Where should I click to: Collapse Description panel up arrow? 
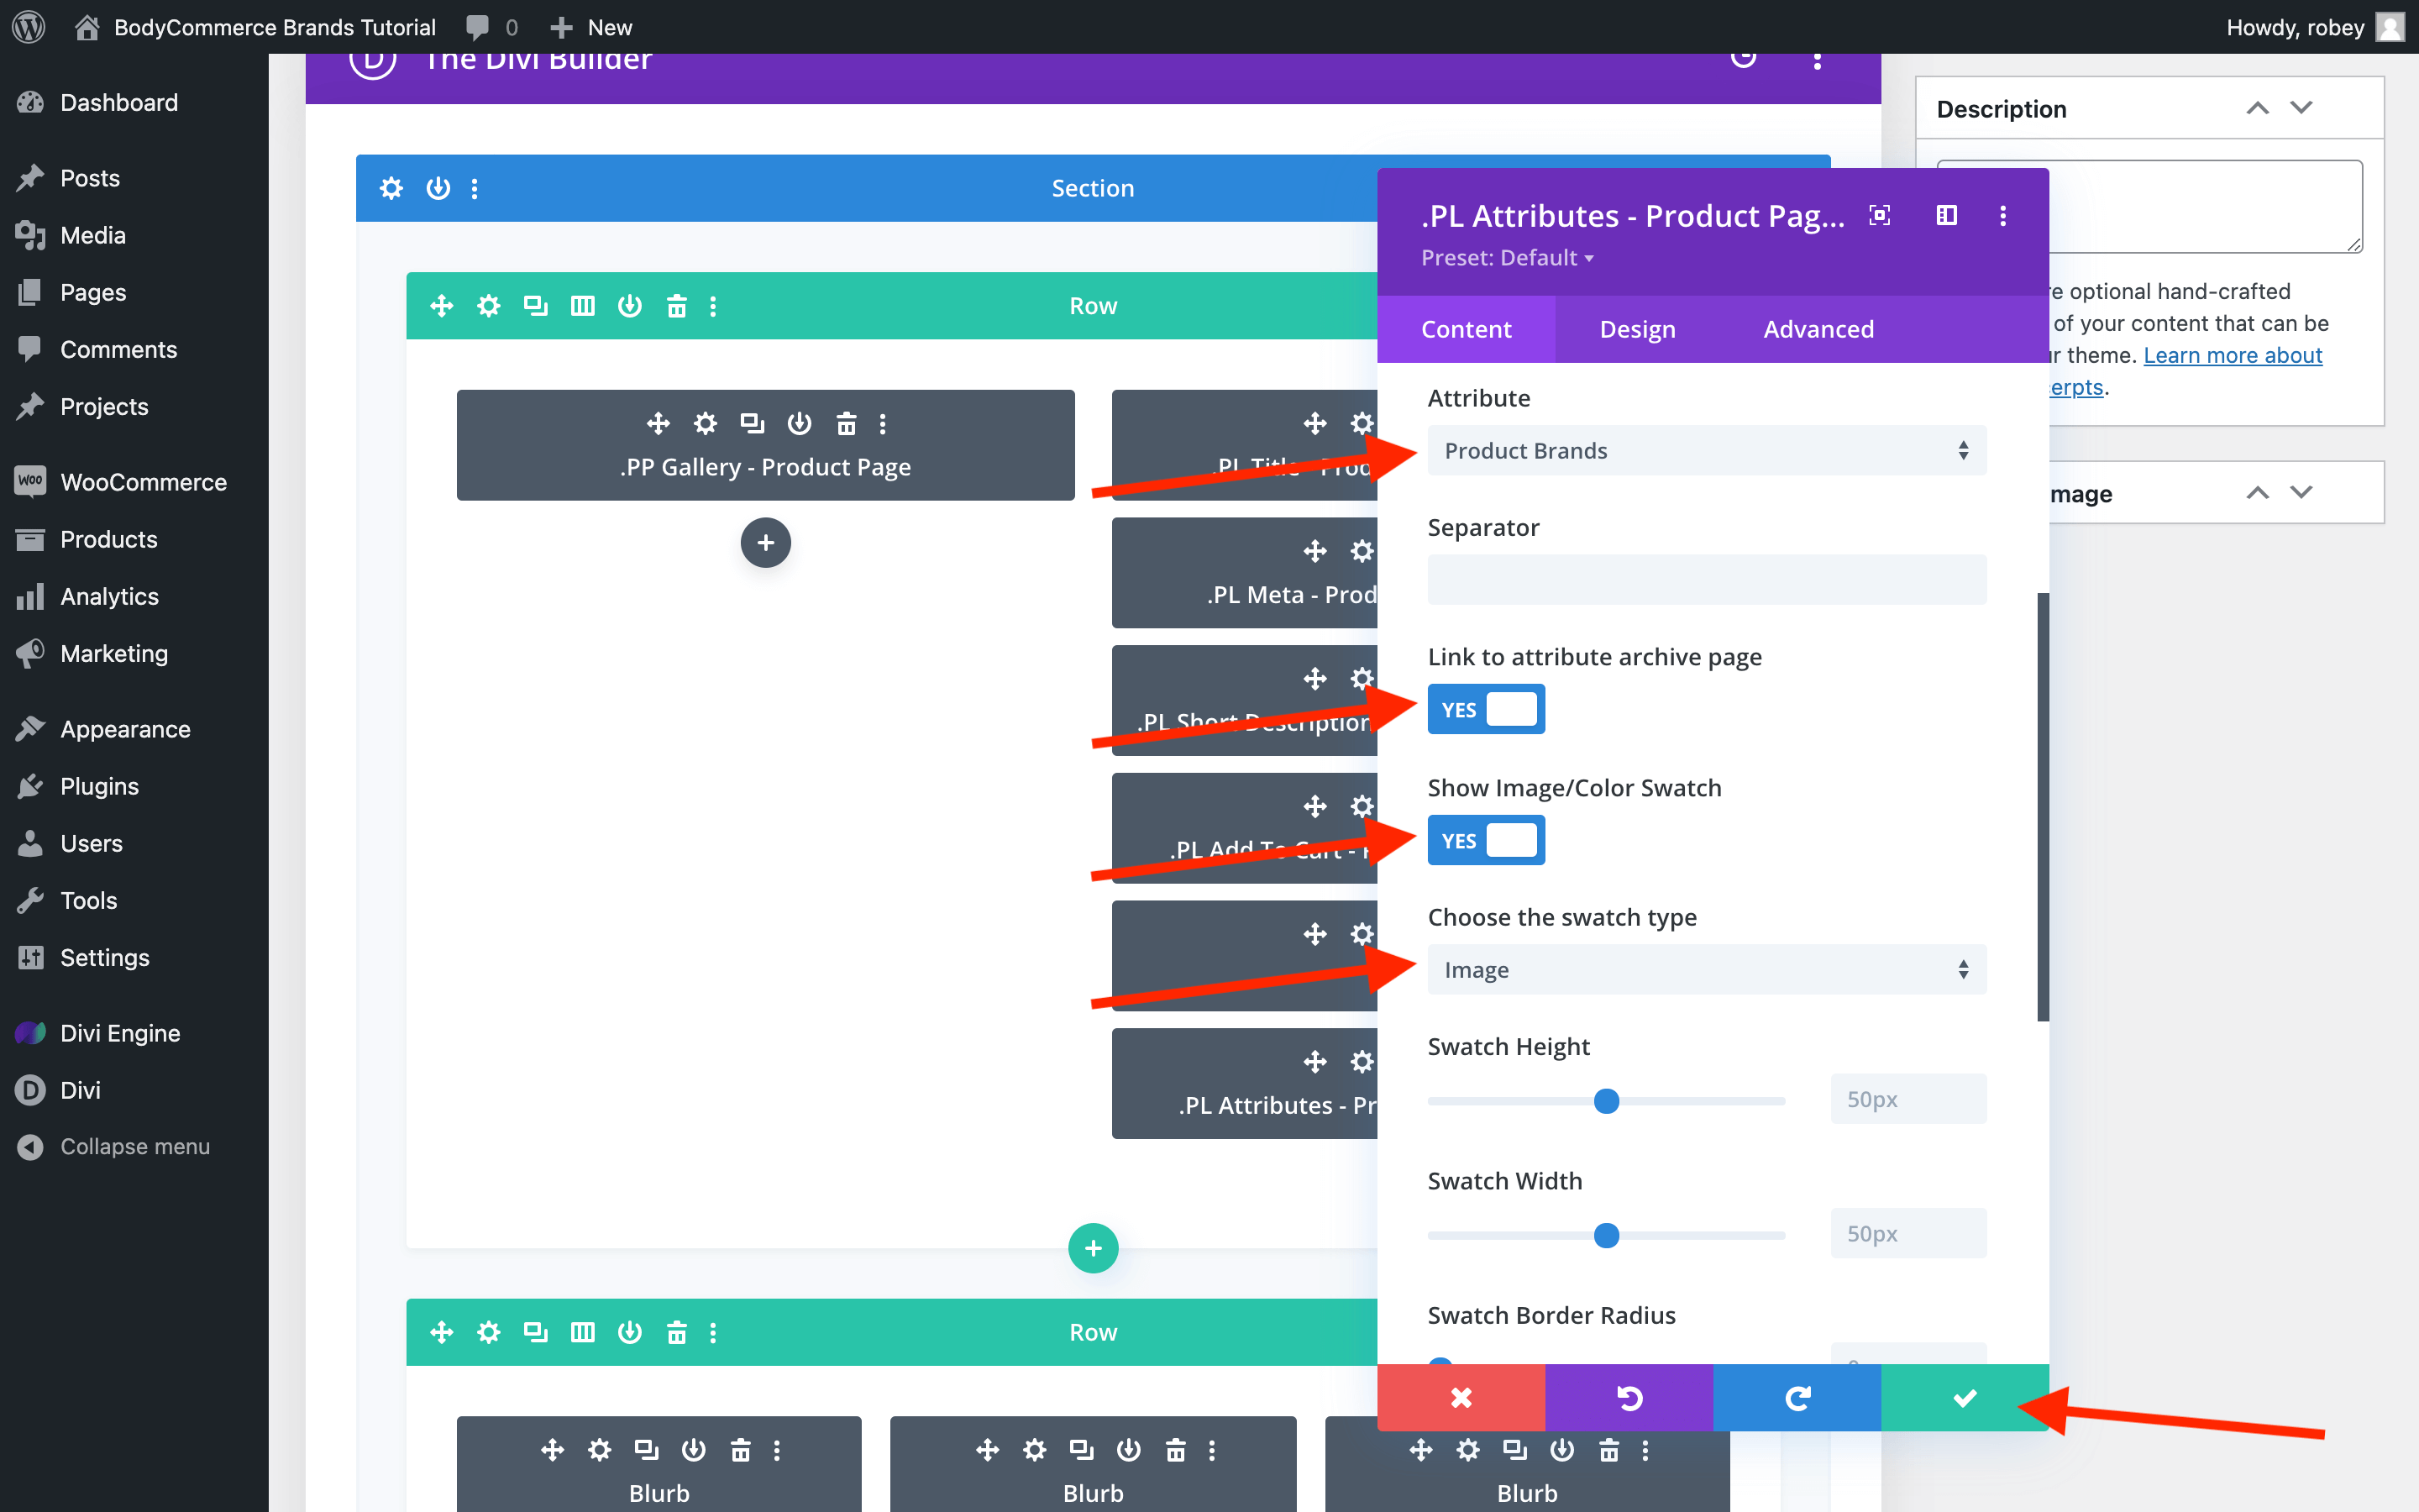point(2257,108)
